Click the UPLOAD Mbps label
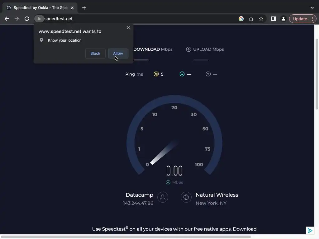This screenshot has height=239, width=319. (208, 49)
